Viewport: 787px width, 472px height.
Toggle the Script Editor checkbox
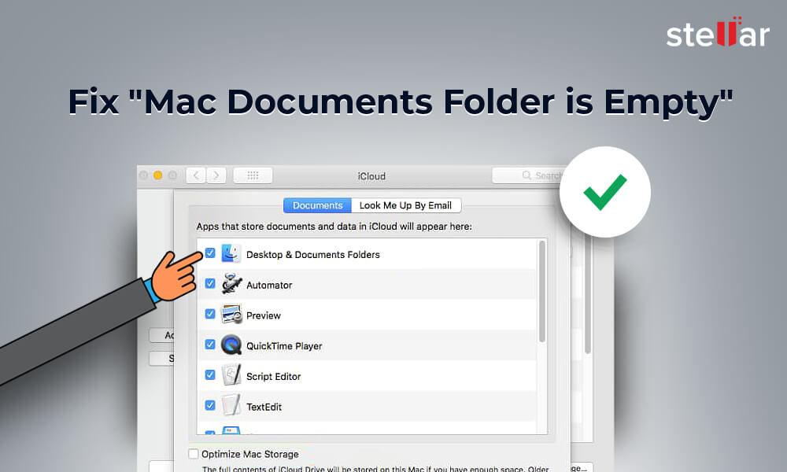(210, 375)
